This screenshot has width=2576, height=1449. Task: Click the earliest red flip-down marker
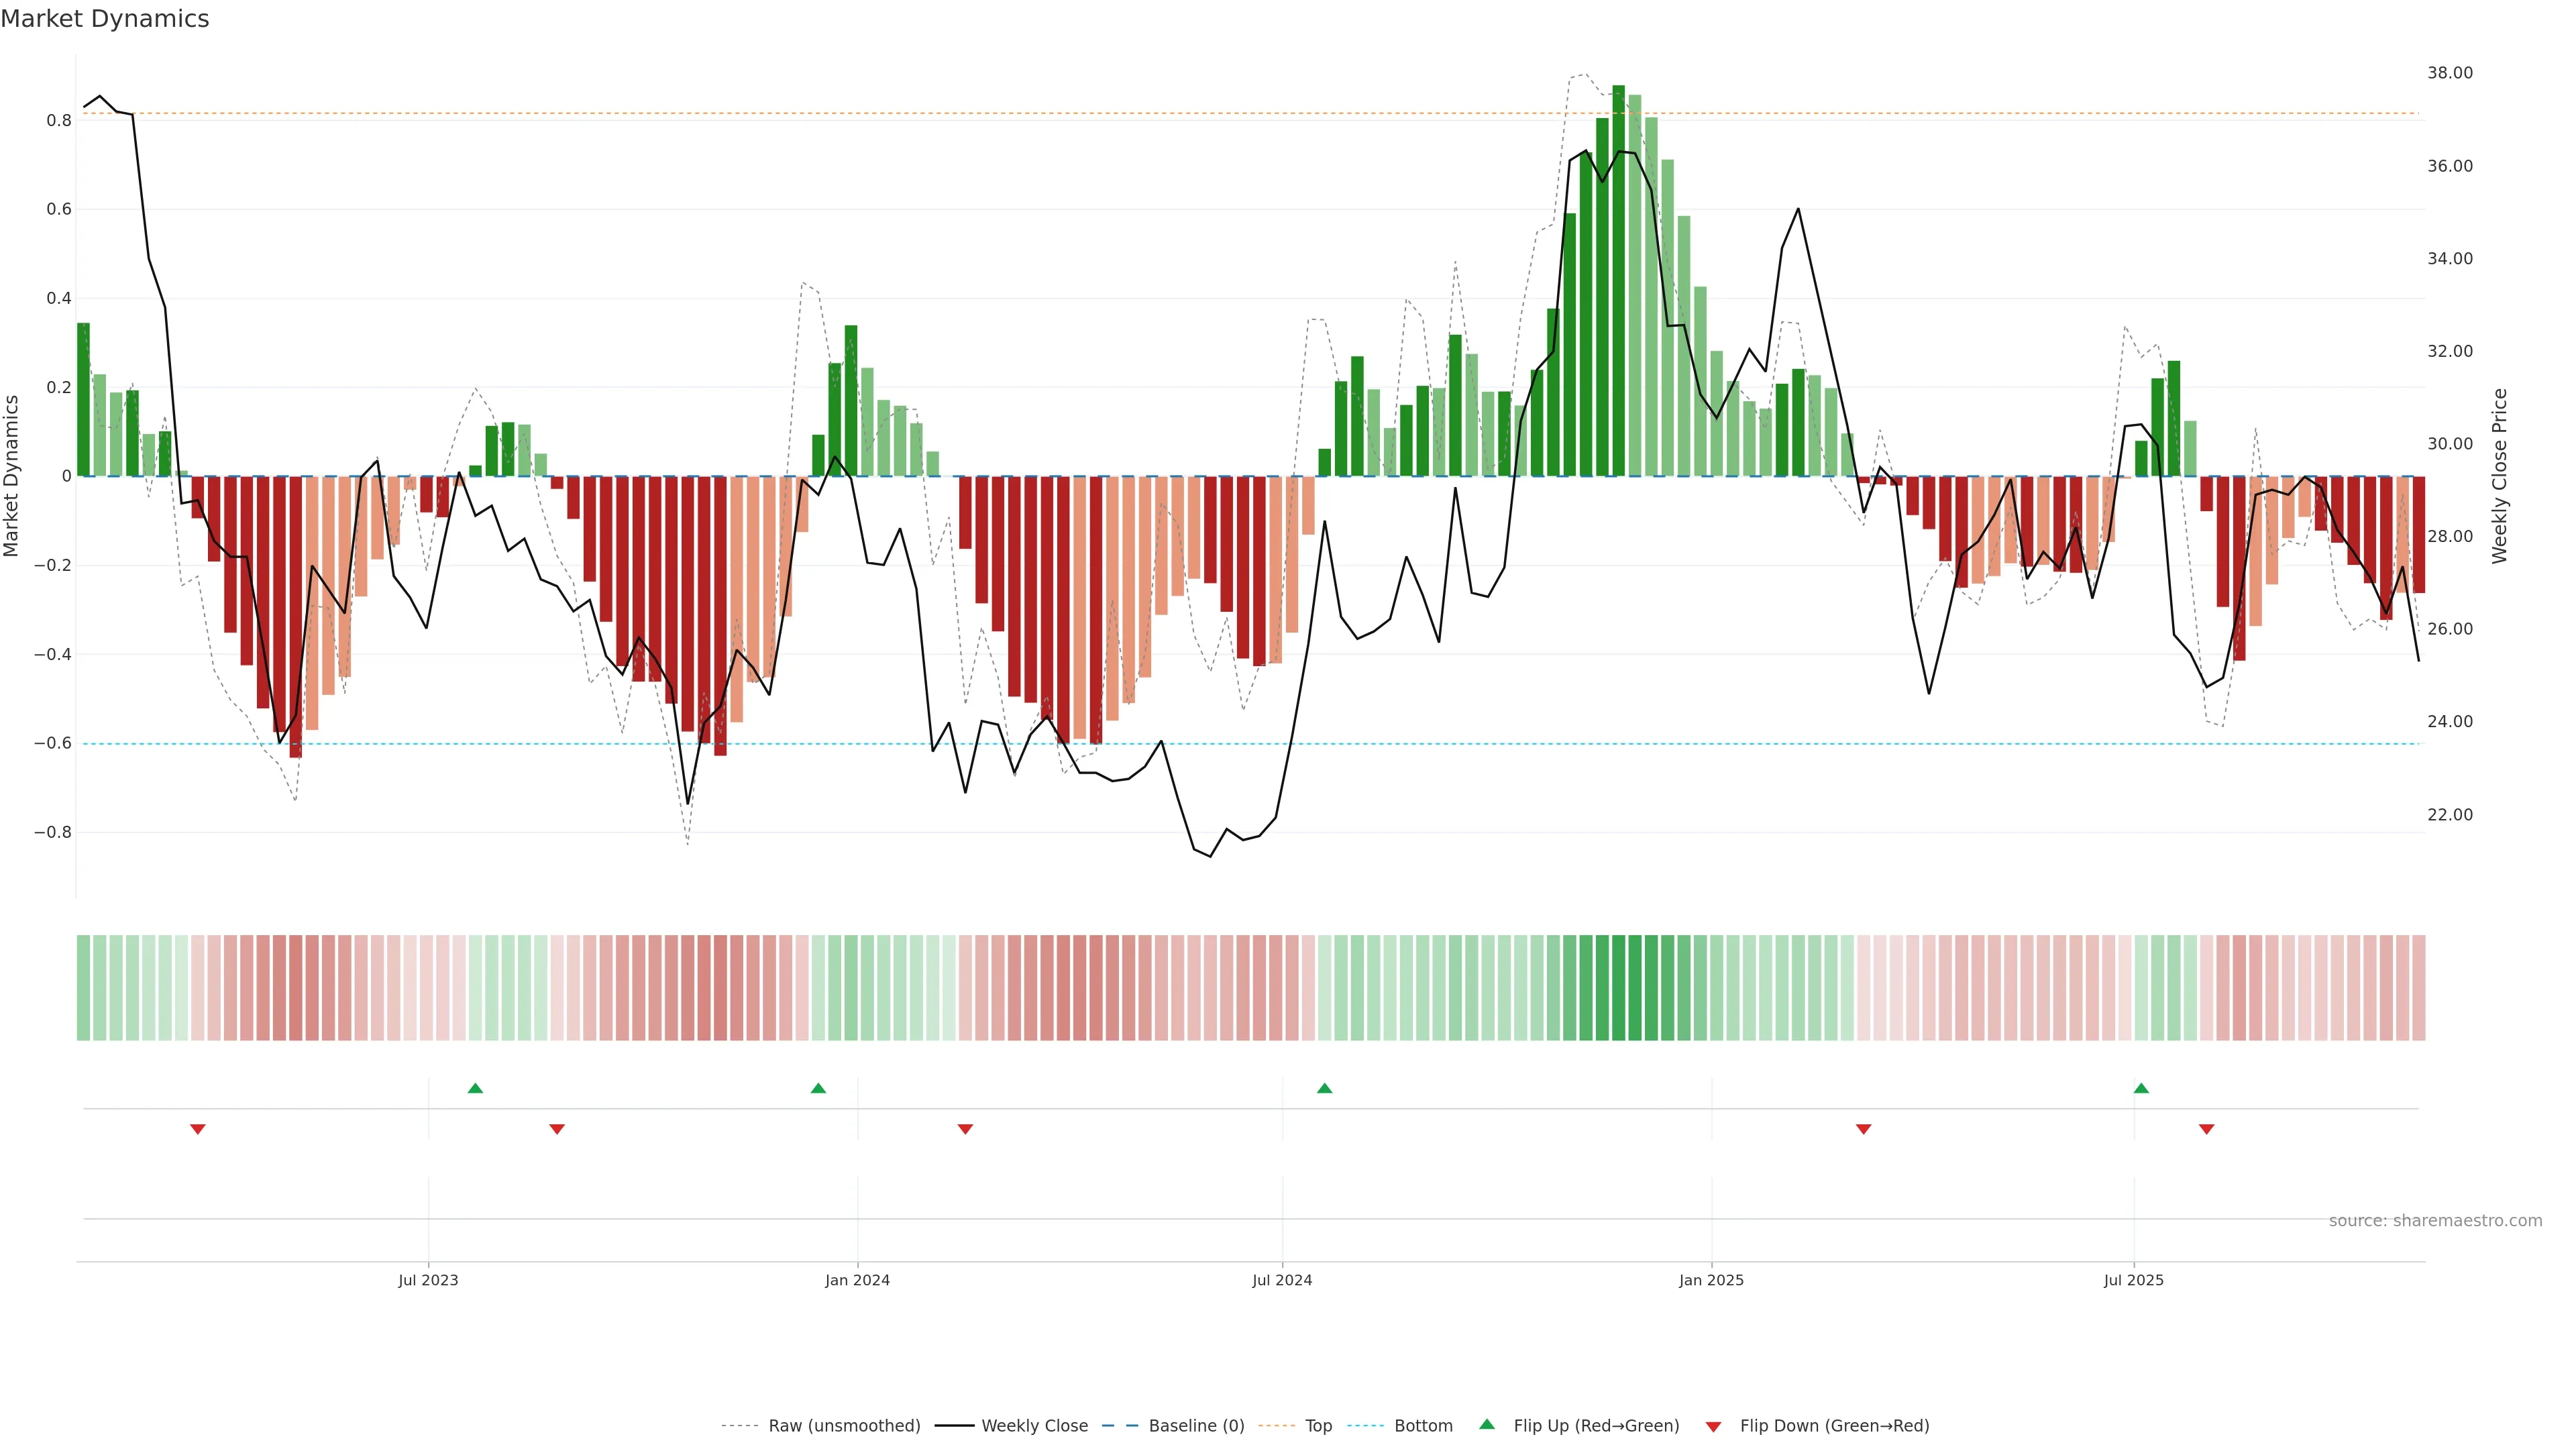[198, 1129]
